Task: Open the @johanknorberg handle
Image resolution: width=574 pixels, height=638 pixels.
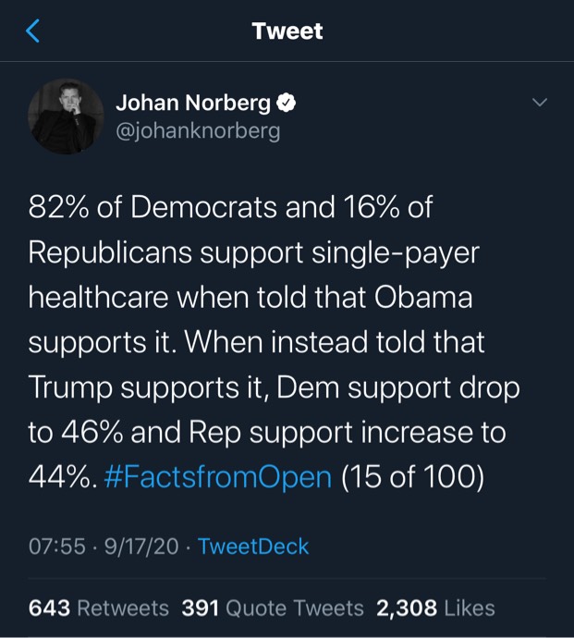Action: tap(198, 131)
